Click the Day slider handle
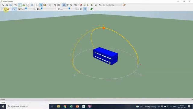The image size is (193, 109). point(42,8)
